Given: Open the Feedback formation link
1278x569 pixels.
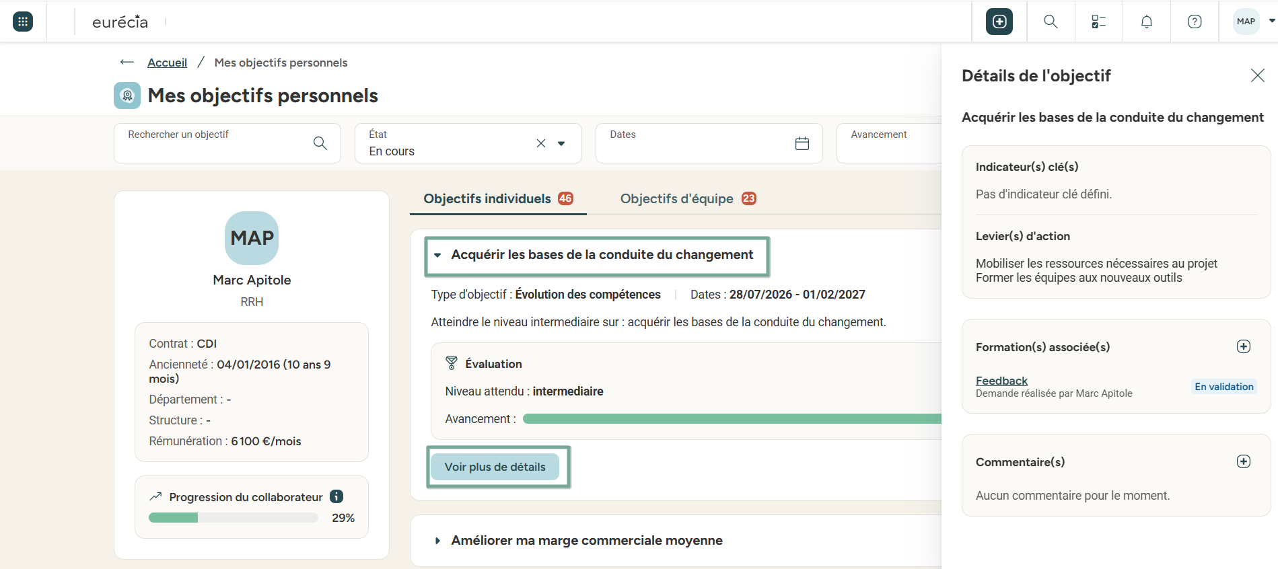Looking at the screenshot, I should (1001, 381).
